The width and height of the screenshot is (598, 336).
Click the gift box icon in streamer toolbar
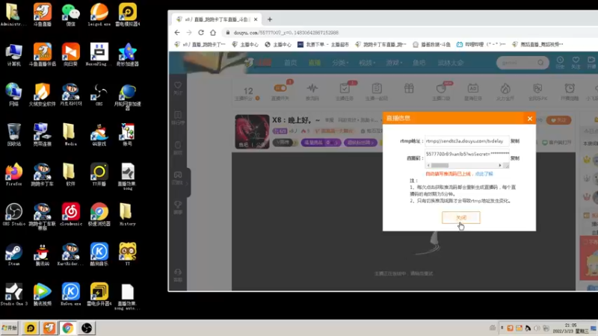[409, 89]
